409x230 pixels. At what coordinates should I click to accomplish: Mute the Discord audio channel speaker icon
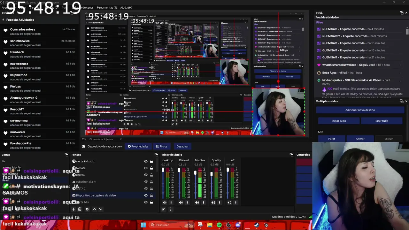pos(181,203)
